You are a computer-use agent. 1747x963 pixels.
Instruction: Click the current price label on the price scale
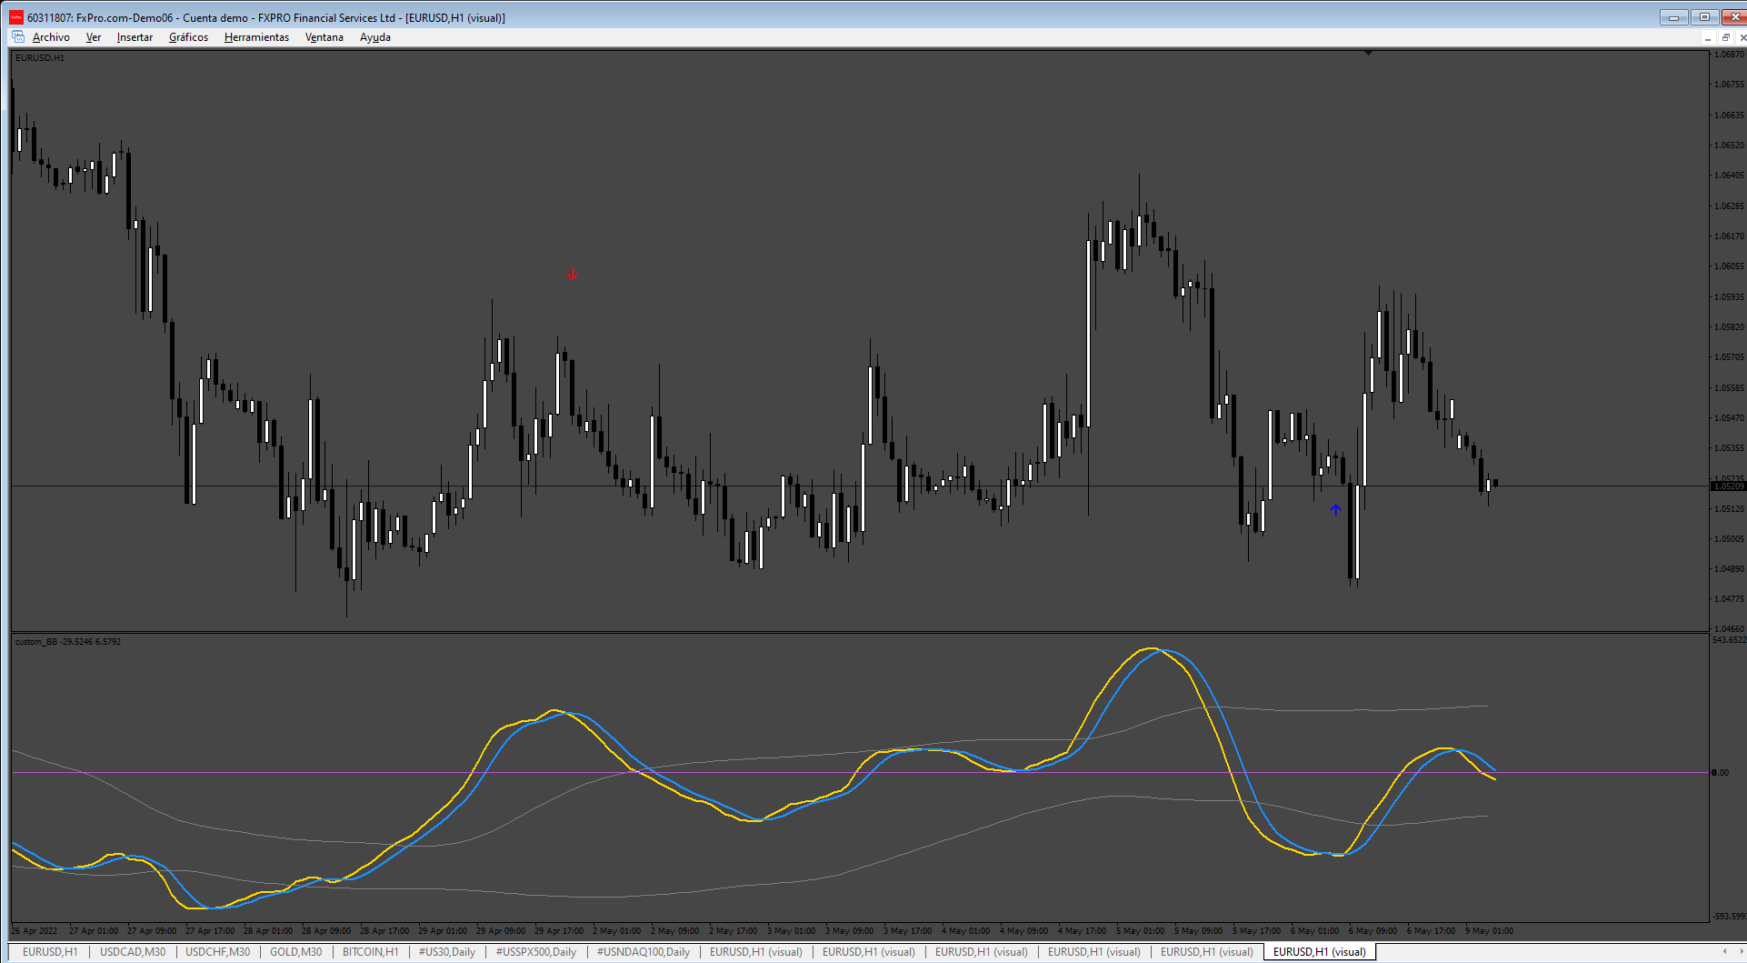(1729, 487)
